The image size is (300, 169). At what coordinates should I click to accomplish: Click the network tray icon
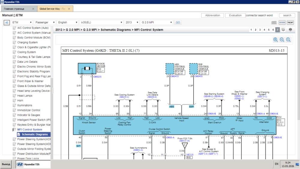297,164
